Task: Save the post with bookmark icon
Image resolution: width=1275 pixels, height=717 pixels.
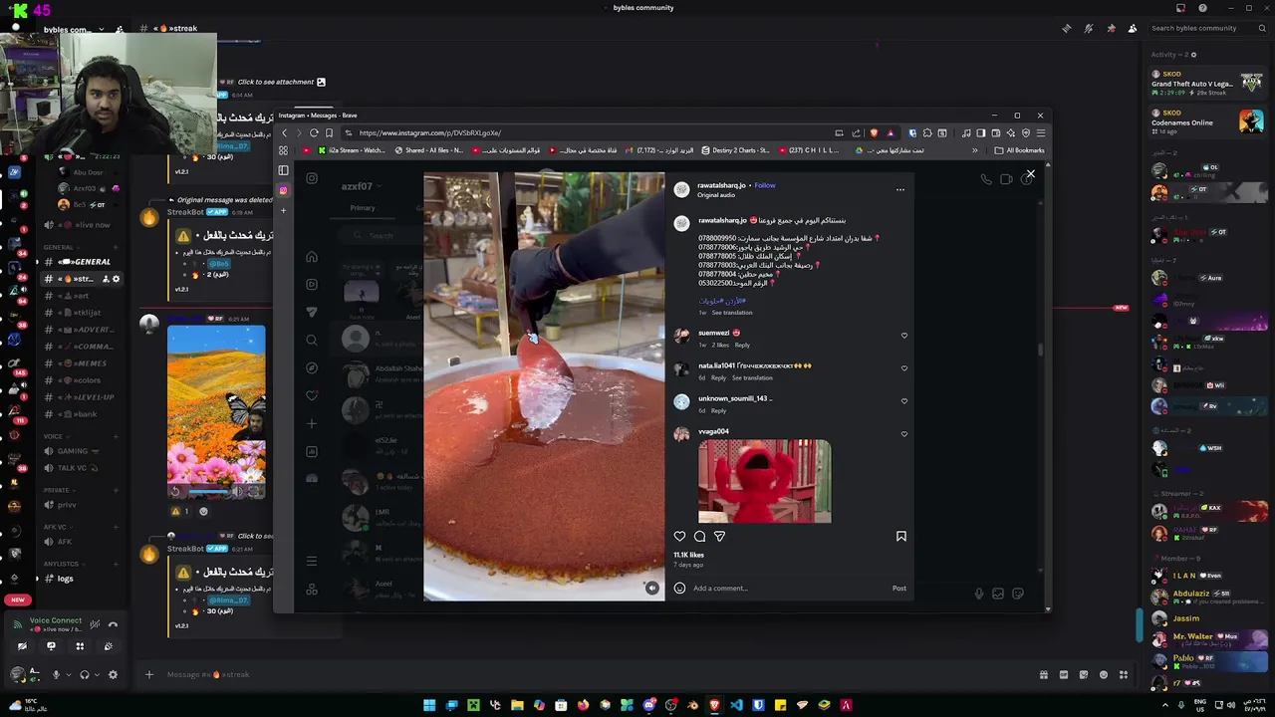Action: (901, 536)
